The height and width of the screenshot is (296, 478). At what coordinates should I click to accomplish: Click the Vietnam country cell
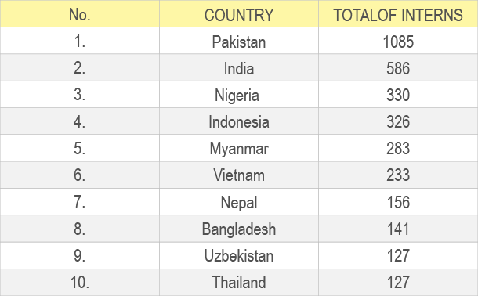pos(239,175)
